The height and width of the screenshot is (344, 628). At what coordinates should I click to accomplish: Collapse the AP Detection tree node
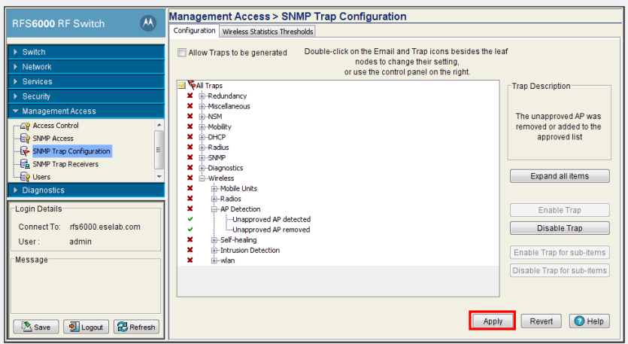214,209
